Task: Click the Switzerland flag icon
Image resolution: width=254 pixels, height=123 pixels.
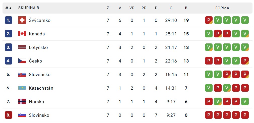Action: coord(22,20)
